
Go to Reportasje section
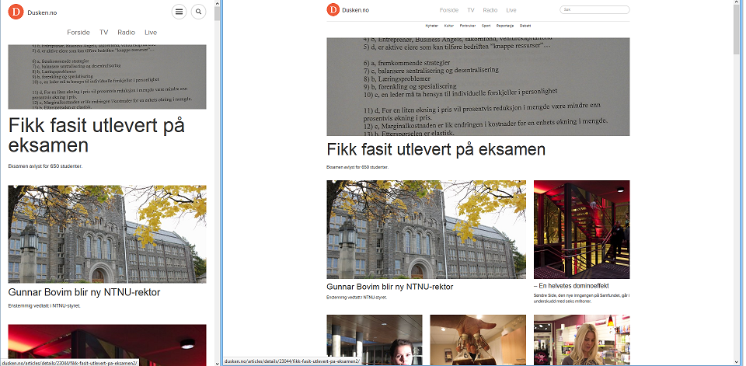[505, 26]
